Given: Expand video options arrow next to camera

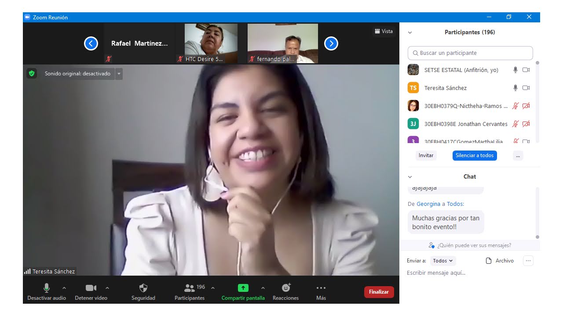Looking at the screenshot, I should pos(107,288).
